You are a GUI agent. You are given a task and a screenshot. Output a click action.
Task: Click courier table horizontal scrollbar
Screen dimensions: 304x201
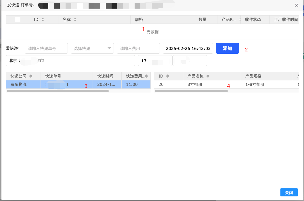pyautogui.click(x=58, y=91)
